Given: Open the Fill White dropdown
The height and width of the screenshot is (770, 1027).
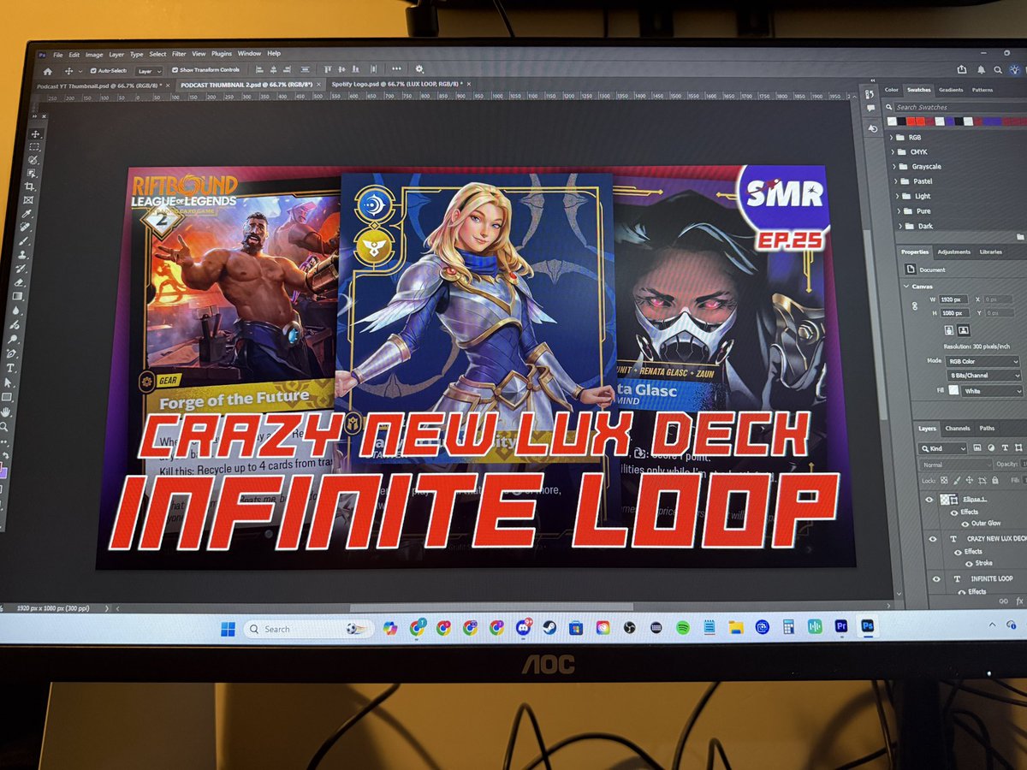Looking at the screenshot, I should (992, 391).
